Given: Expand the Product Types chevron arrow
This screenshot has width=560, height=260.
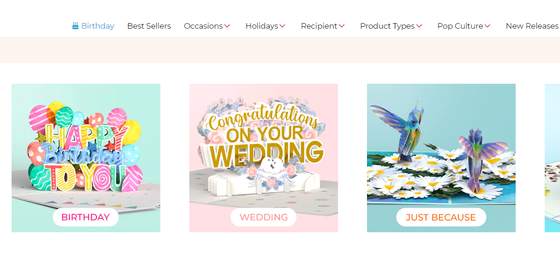Looking at the screenshot, I should pos(419,26).
